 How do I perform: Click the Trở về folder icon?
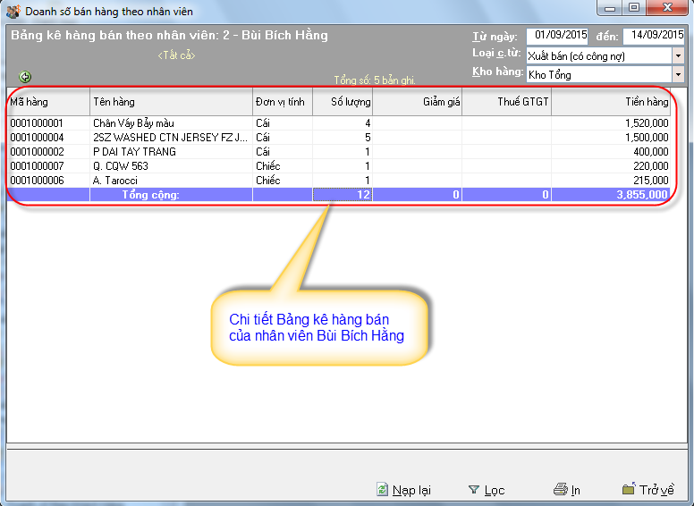click(x=629, y=489)
